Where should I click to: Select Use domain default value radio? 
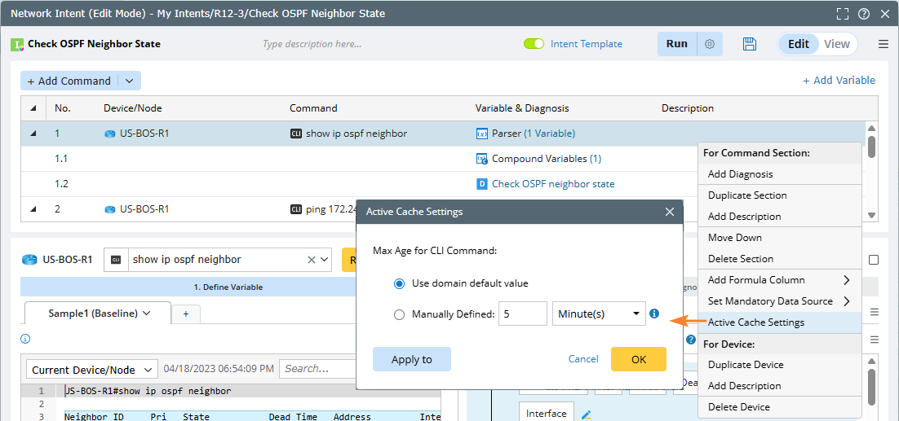point(399,283)
